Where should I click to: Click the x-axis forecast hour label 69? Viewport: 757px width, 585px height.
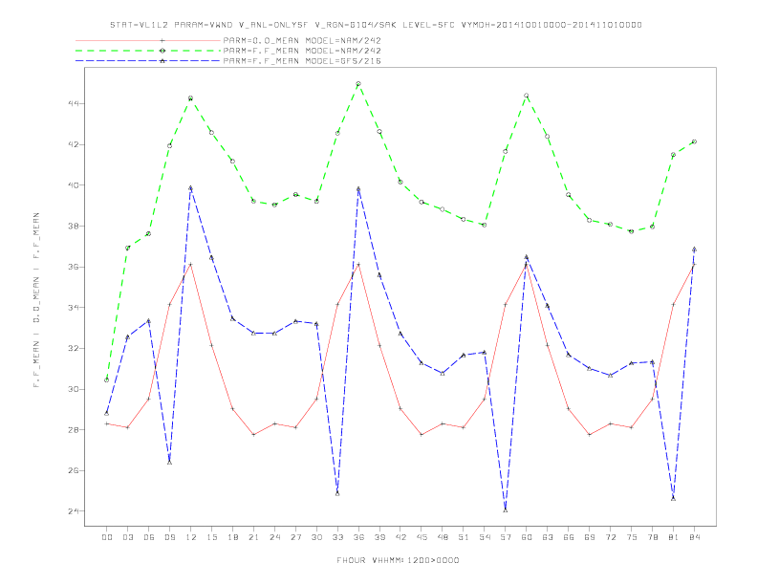click(x=590, y=537)
